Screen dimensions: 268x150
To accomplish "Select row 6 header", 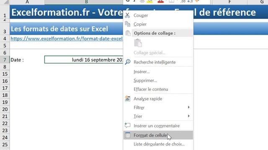I will (x=5, y=53).
